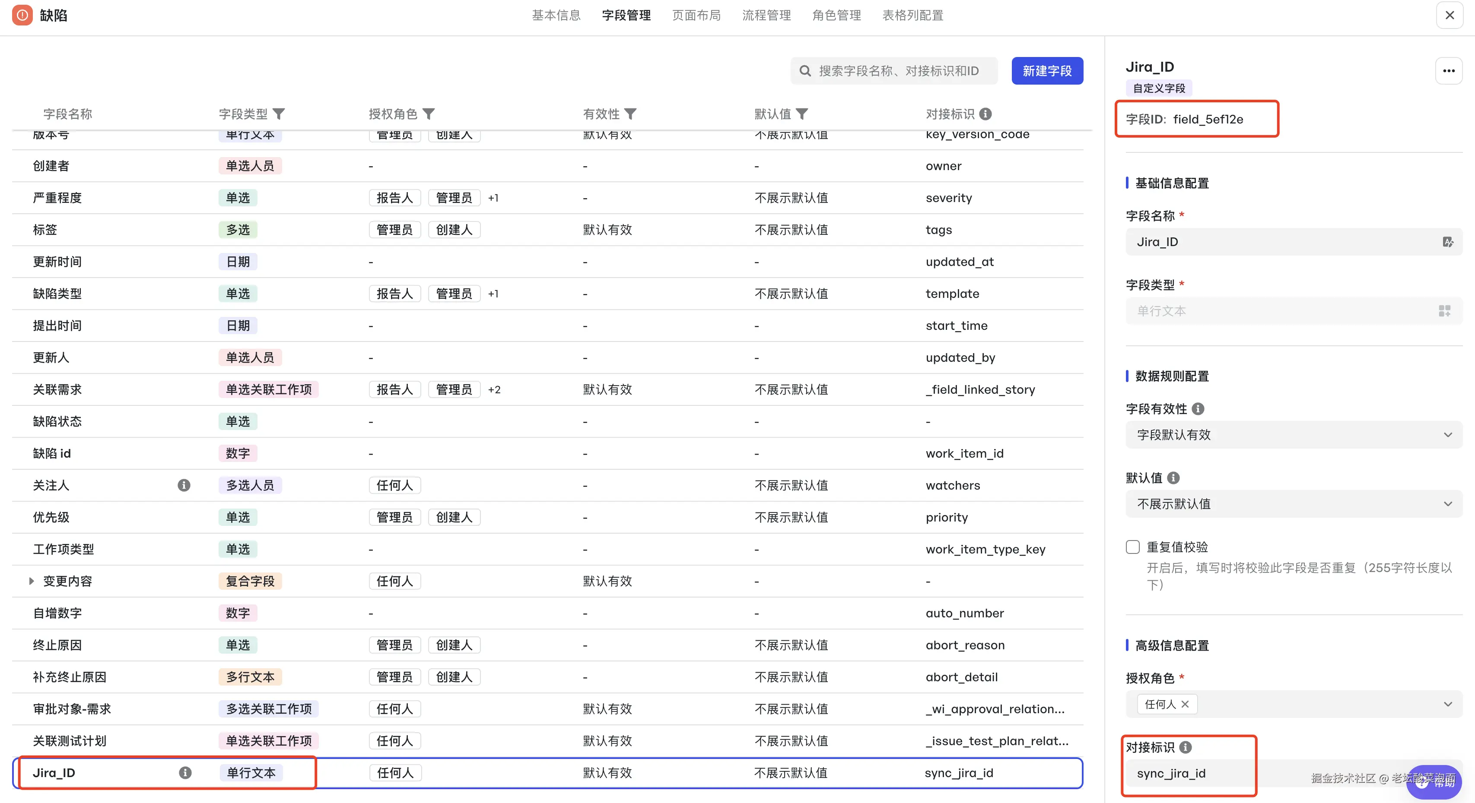
Task: Click the info icon next to 字段有效性
Action: tap(1198, 409)
